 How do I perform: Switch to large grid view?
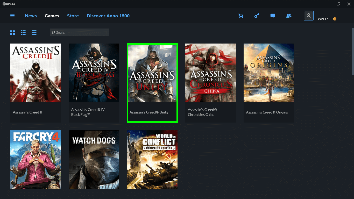coord(12,33)
